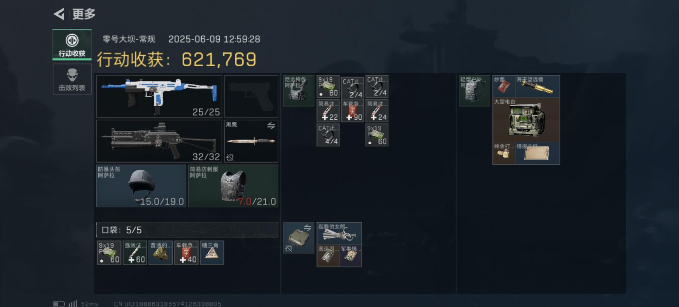Click the 口袋 5/5 pocket header
The height and width of the screenshot is (307, 679).
pyautogui.click(x=187, y=230)
